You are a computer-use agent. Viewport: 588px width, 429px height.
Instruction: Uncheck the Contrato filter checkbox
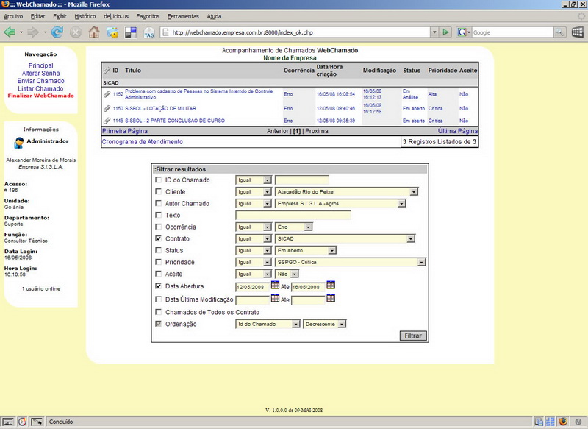click(x=158, y=239)
